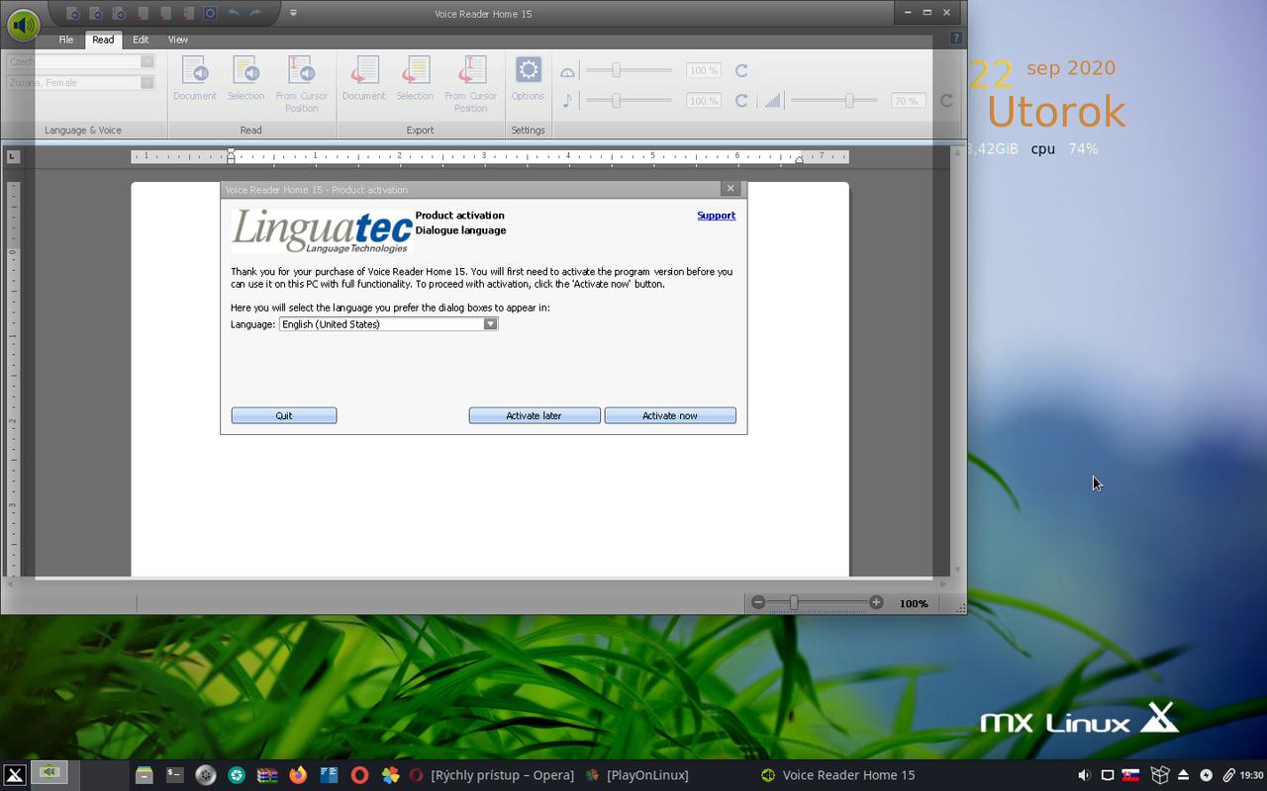Click the zoom out minus button

(x=758, y=602)
